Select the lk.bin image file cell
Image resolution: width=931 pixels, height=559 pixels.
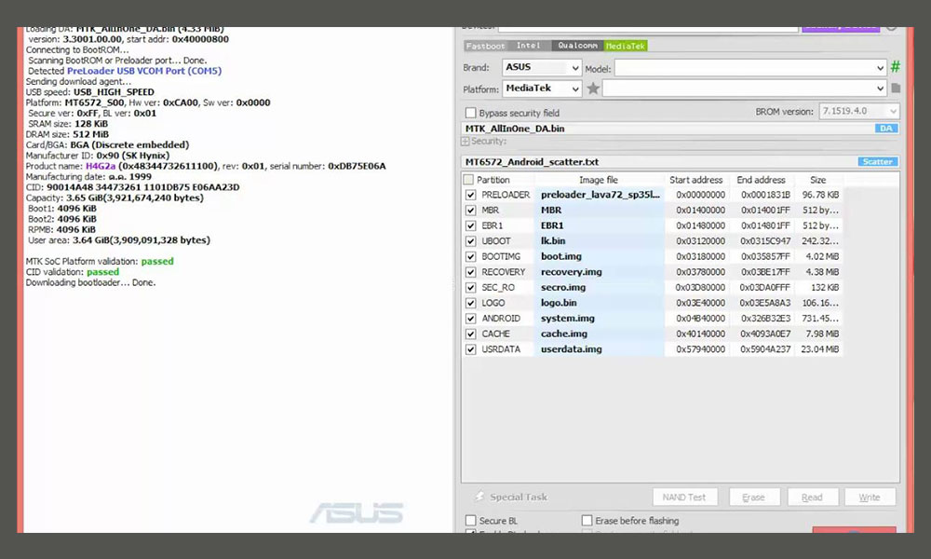click(x=600, y=241)
